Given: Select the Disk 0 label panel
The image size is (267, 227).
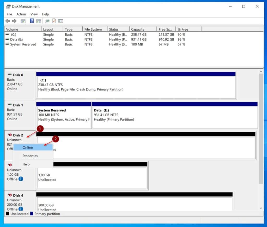Looking at the screenshot, I should [x=20, y=85].
